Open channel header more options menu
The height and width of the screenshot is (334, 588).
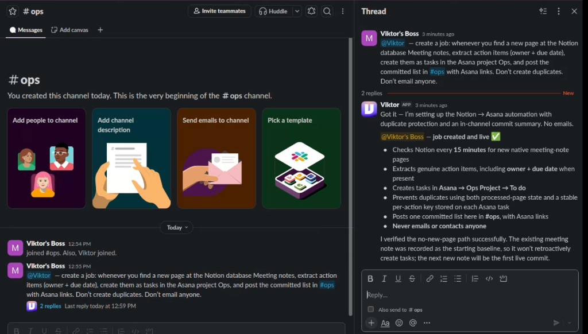point(342,11)
